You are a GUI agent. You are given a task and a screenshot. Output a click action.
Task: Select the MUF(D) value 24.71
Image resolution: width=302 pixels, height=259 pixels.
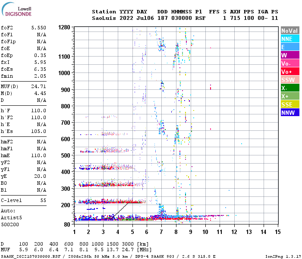(39, 86)
